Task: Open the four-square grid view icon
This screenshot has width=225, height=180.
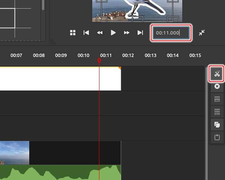Action: (x=73, y=33)
